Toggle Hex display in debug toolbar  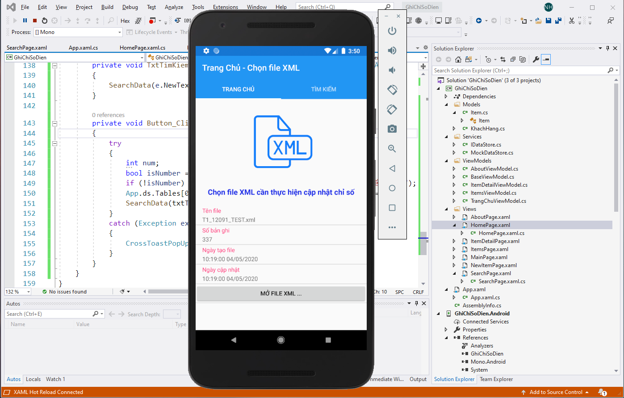click(x=125, y=21)
